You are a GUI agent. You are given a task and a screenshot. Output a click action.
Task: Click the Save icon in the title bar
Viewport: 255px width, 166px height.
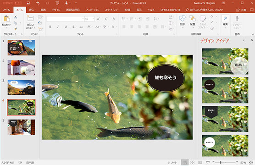[28, 3]
